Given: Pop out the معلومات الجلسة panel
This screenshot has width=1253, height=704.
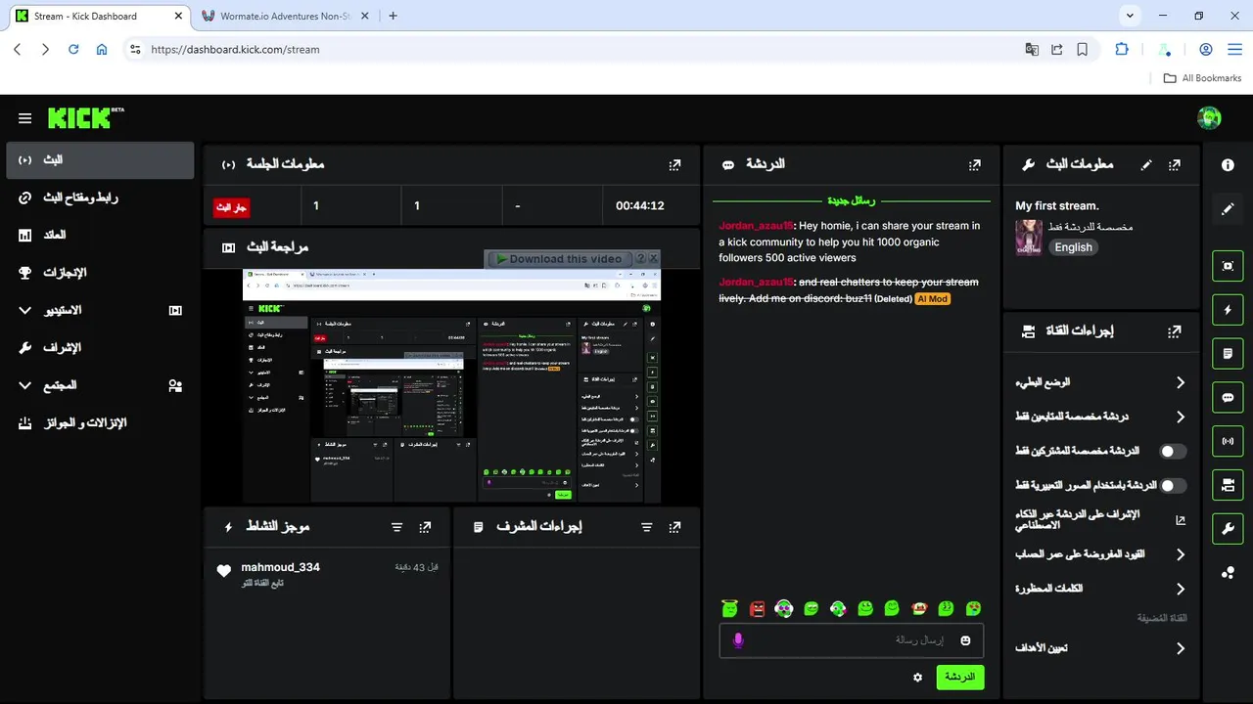Looking at the screenshot, I should [674, 165].
